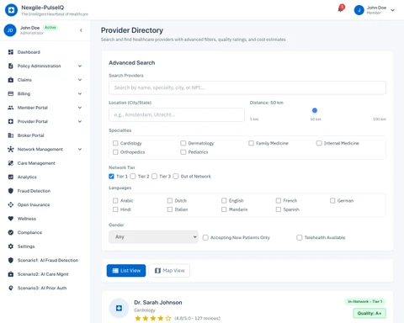Click the Fraud Detection shield icon
This screenshot has width=404, height=323.
11,191
